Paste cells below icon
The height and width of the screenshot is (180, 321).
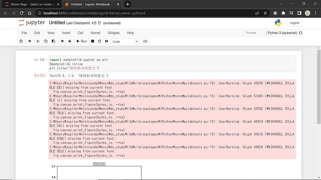[53, 41]
